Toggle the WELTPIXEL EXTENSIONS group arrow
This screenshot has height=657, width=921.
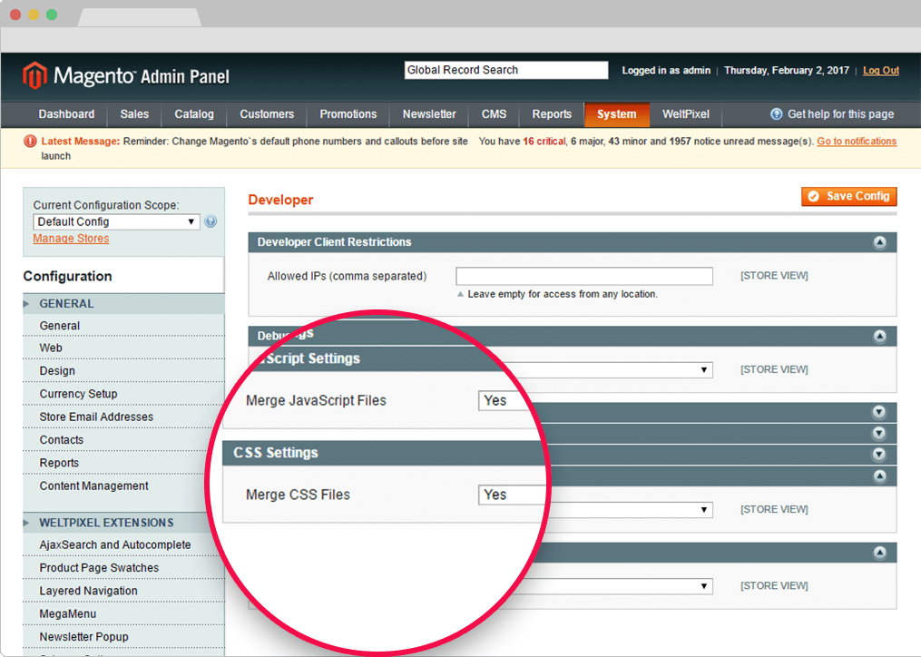click(26, 523)
